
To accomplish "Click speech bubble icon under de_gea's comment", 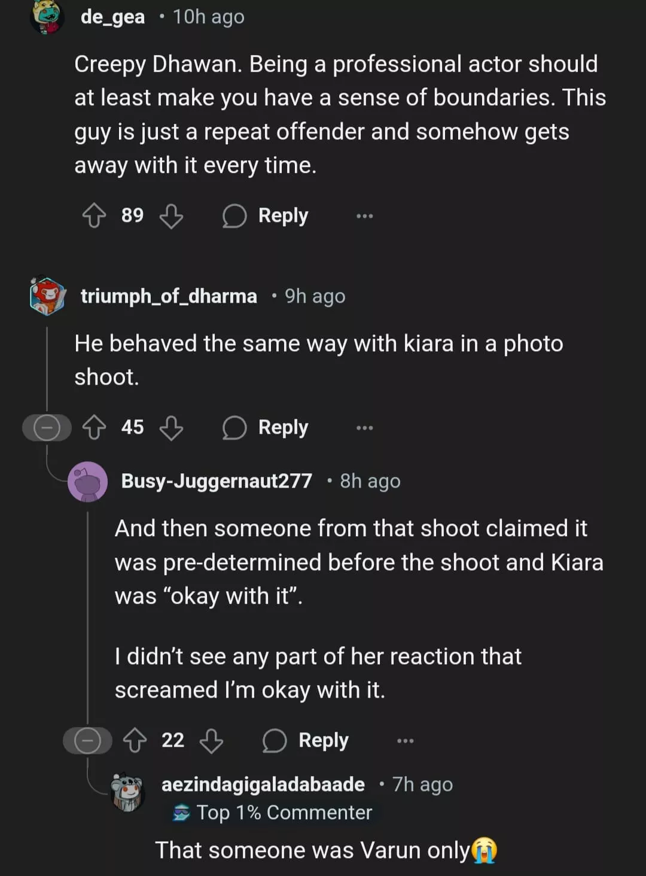I will 234,216.
